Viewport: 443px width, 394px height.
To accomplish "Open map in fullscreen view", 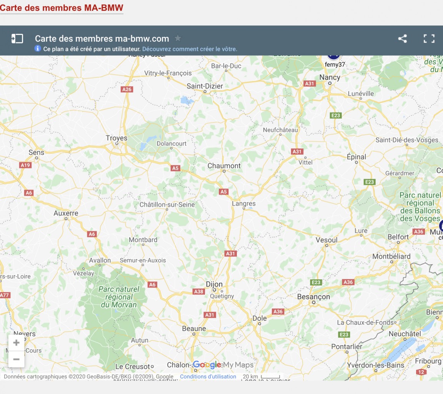I will point(429,38).
